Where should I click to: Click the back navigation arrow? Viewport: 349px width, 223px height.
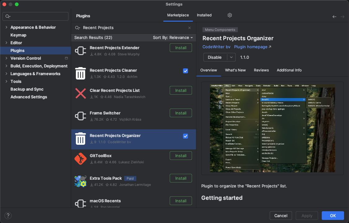pyautogui.click(x=334, y=17)
